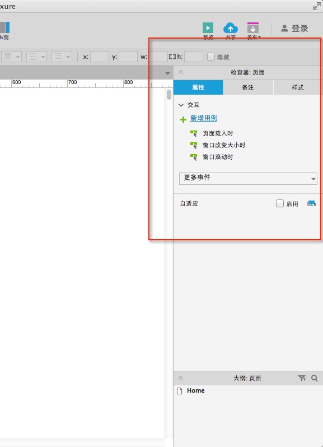Click the green Preview play icon
Image resolution: width=323 pixels, height=447 pixels.
pyautogui.click(x=208, y=28)
